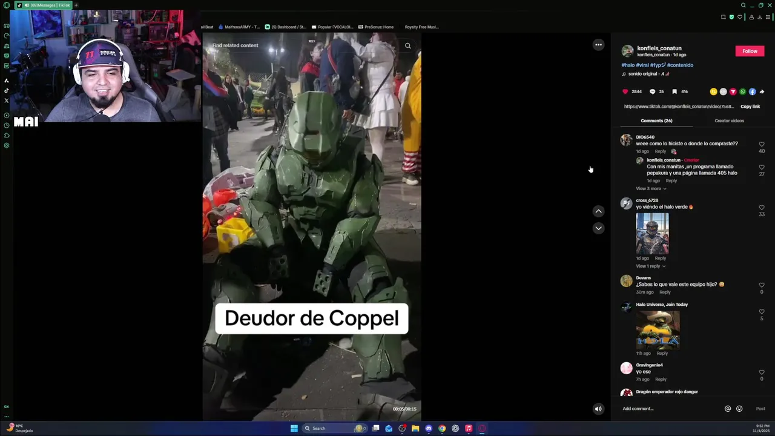
Task: Open the three-dot more options menu on video
Action: [598, 44]
